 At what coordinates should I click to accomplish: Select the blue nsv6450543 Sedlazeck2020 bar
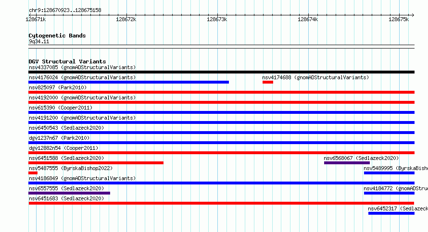(221, 133)
